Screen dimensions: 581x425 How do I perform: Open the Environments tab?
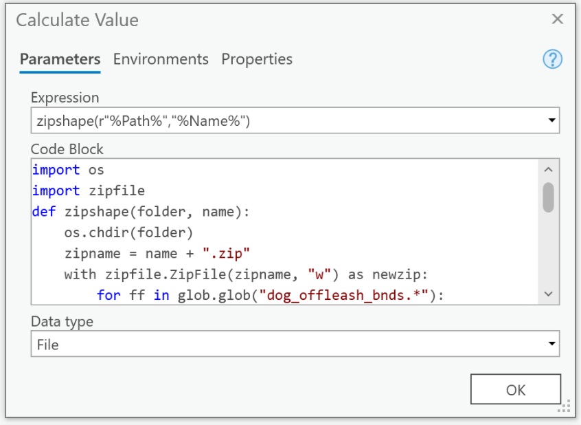coord(161,59)
